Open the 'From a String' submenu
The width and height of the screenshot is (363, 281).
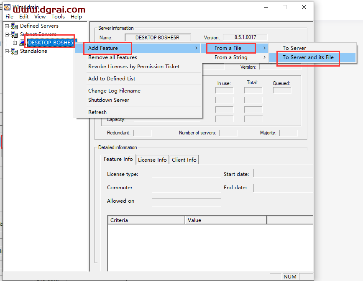(x=231, y=57)
